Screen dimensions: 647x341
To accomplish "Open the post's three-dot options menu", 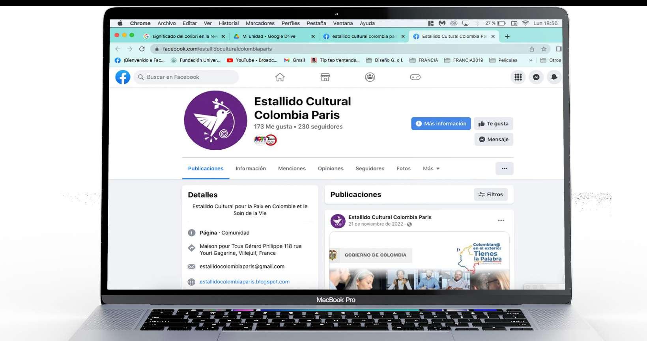I will [x=501, y=220].
